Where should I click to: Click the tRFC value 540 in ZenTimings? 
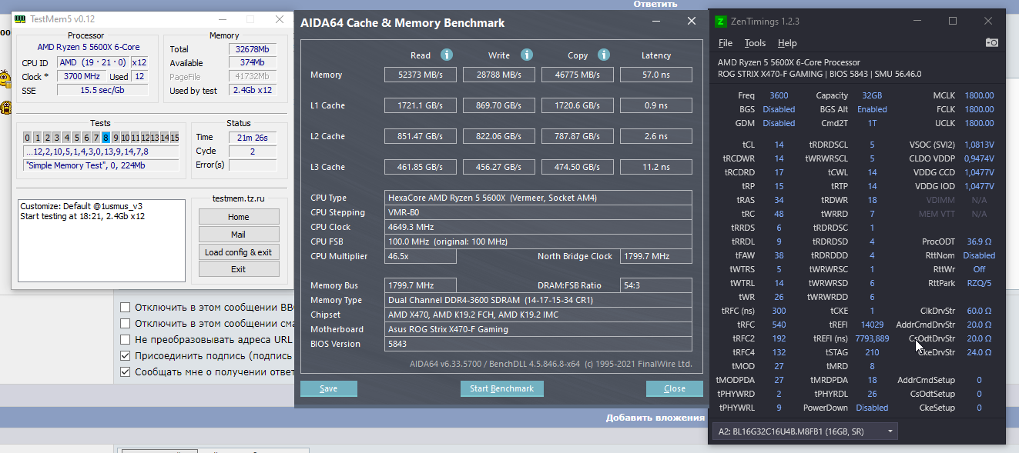(x=779, y=325)
